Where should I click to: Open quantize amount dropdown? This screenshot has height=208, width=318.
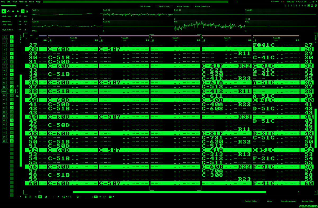click(58, 197)
